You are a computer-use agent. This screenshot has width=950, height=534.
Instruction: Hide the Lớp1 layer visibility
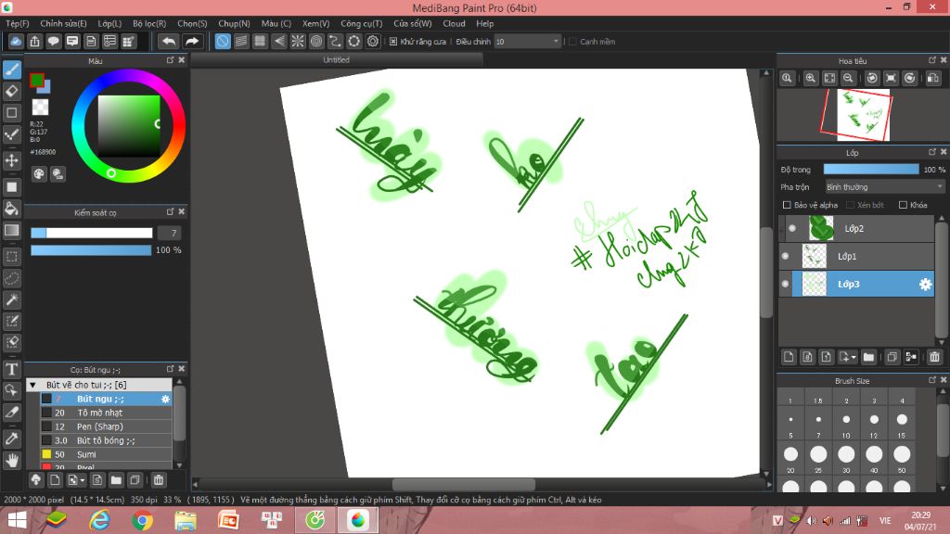tap(786, 256)
